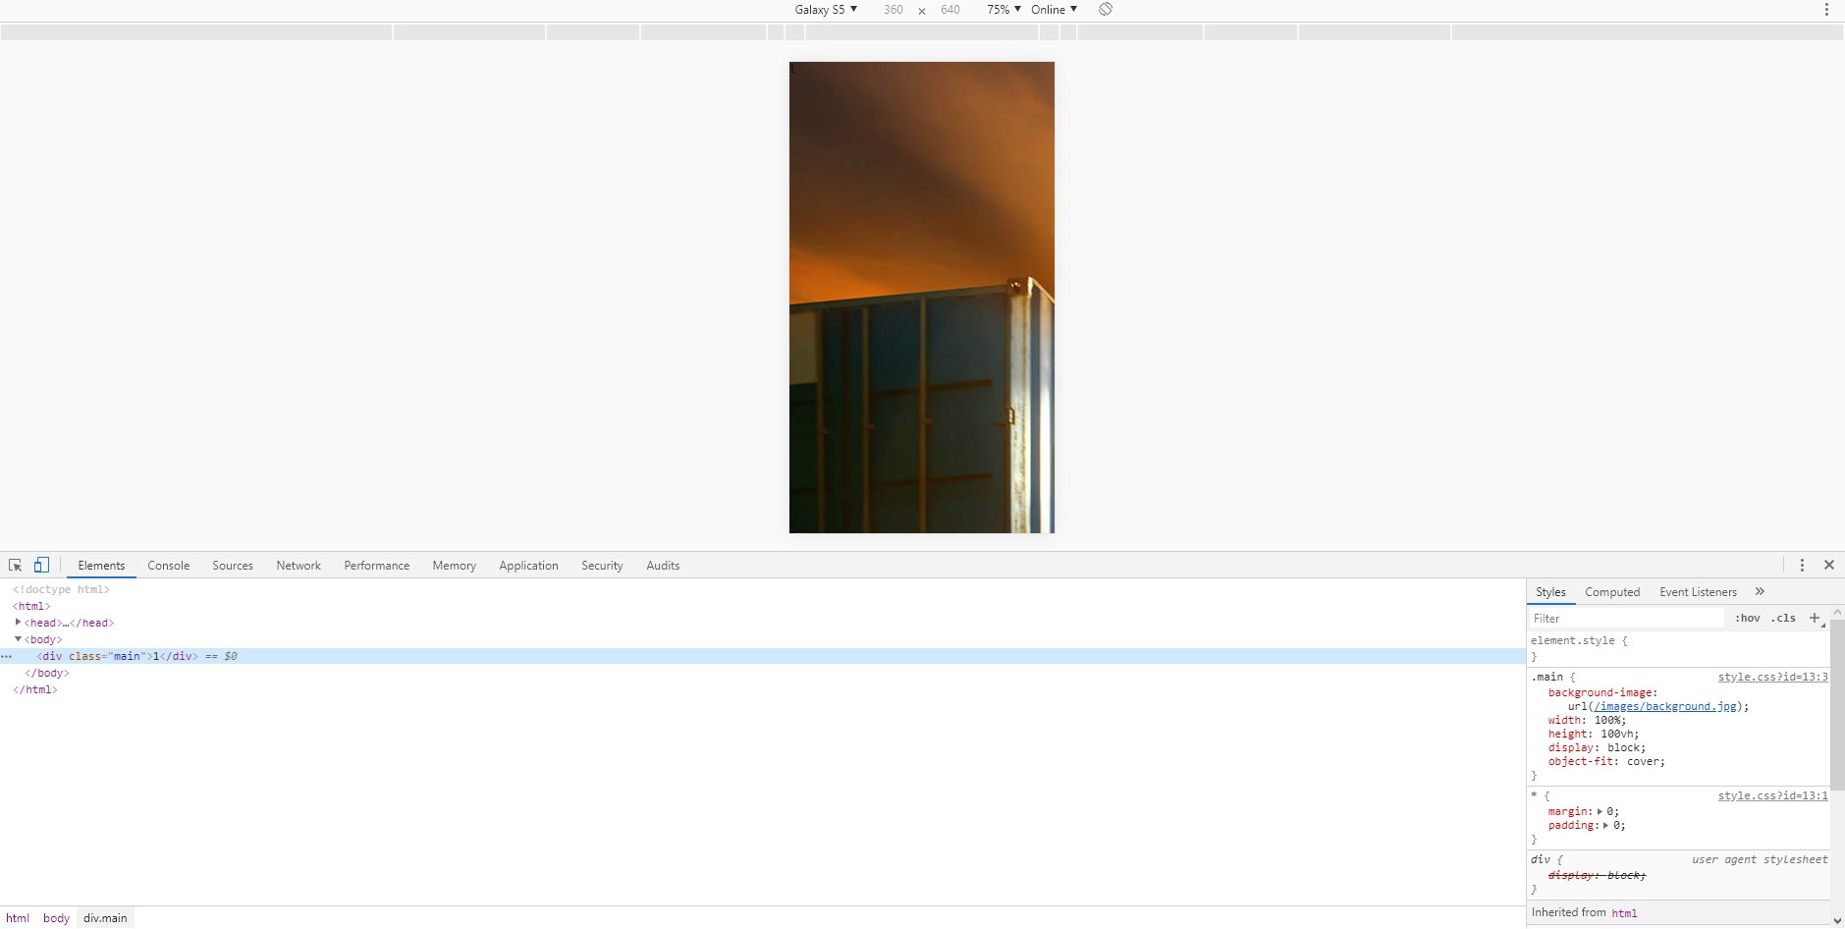The width and height of the screenshot is (1845, 929).
Task: Select the Styles pane tab
Action: pyautogui.click(x=1550, y=591)
